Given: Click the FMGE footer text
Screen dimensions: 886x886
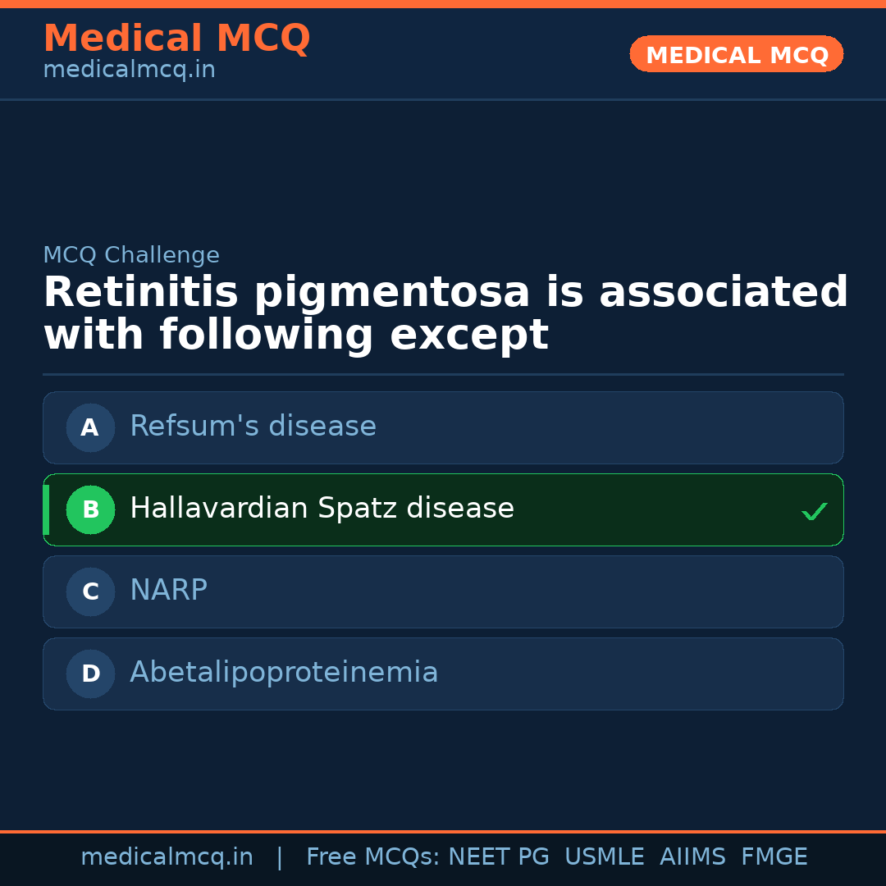Looking at the screenshot, I should [x=774, y=857].
